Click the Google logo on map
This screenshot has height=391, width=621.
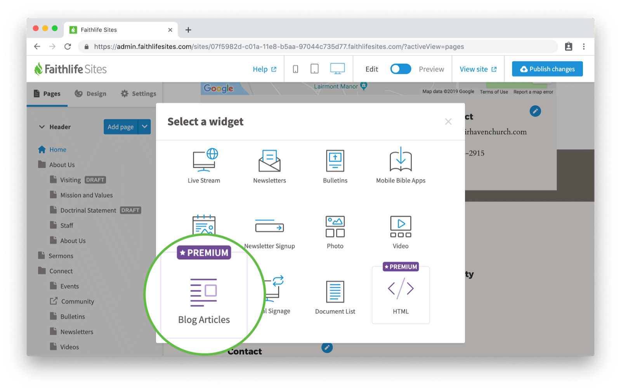[x=219, y=88]
